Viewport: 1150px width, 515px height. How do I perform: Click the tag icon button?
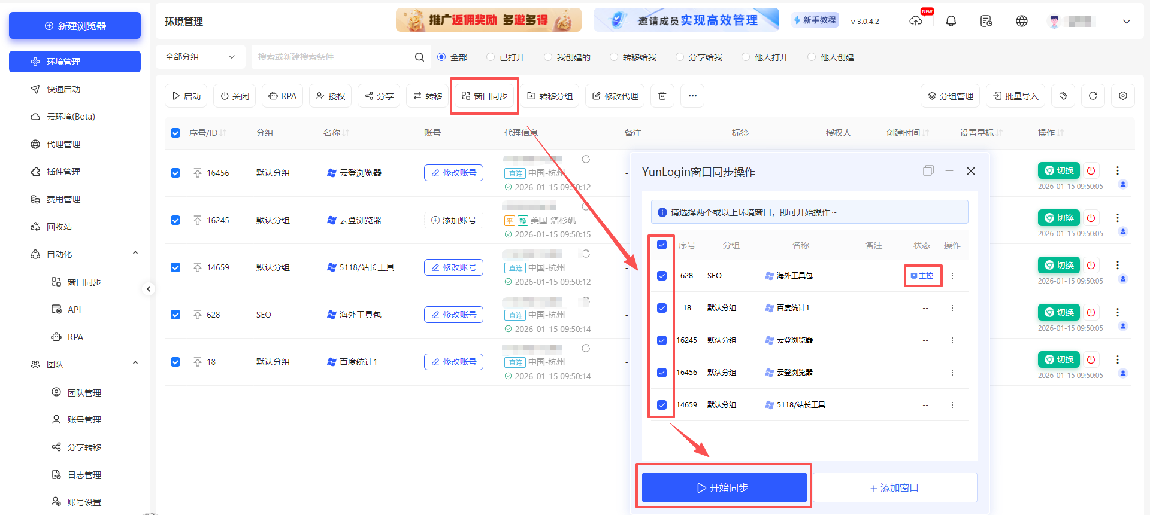[1063, 96]
